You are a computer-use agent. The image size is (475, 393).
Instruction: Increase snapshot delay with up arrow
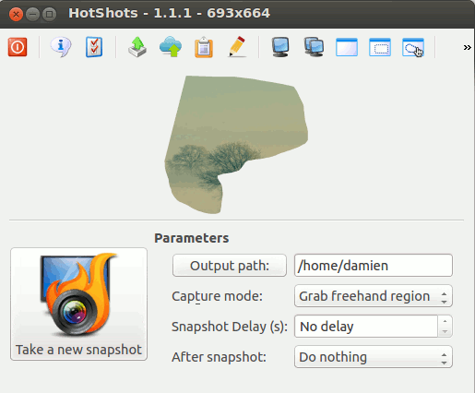pyautogui.click(x=445, y=321)
